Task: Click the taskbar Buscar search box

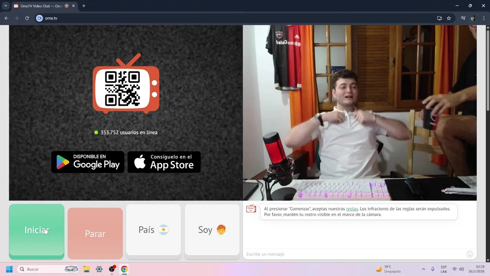Action: tap(49, 269)
